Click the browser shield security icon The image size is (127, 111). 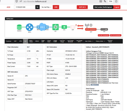click(x=17, y=1)
